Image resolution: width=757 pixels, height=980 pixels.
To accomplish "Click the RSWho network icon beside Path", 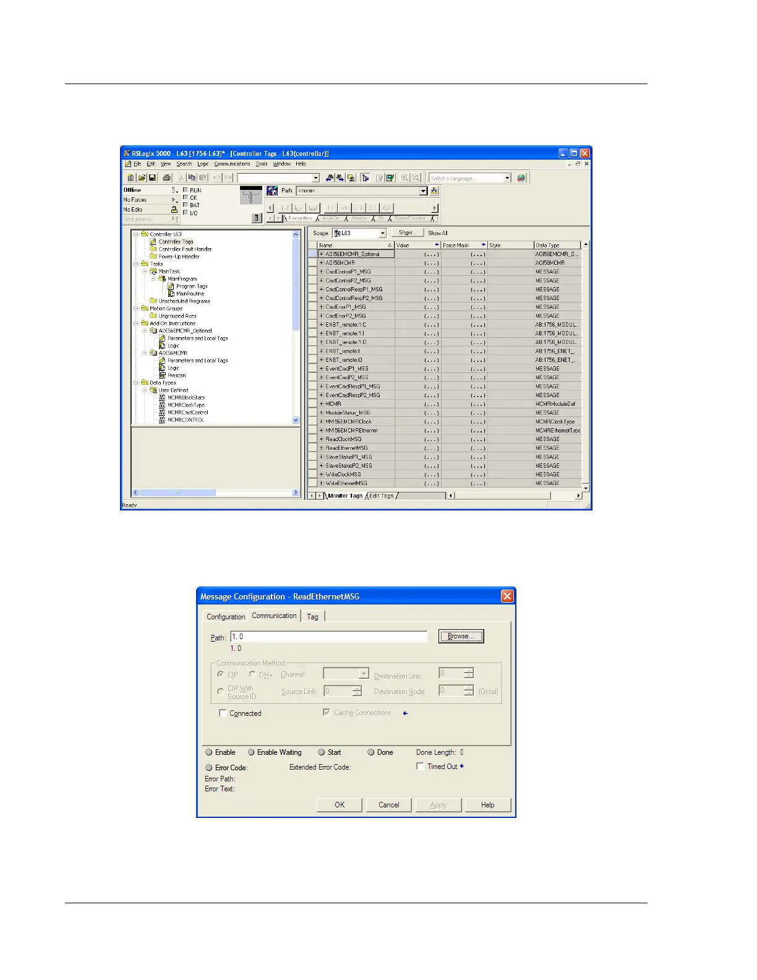I will coord(434,191).
